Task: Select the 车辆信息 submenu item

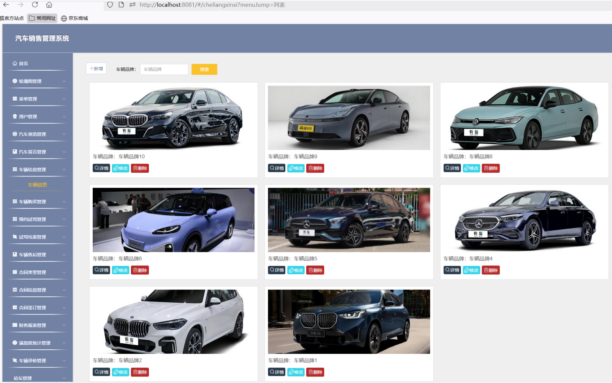Action: coord(37,185)
